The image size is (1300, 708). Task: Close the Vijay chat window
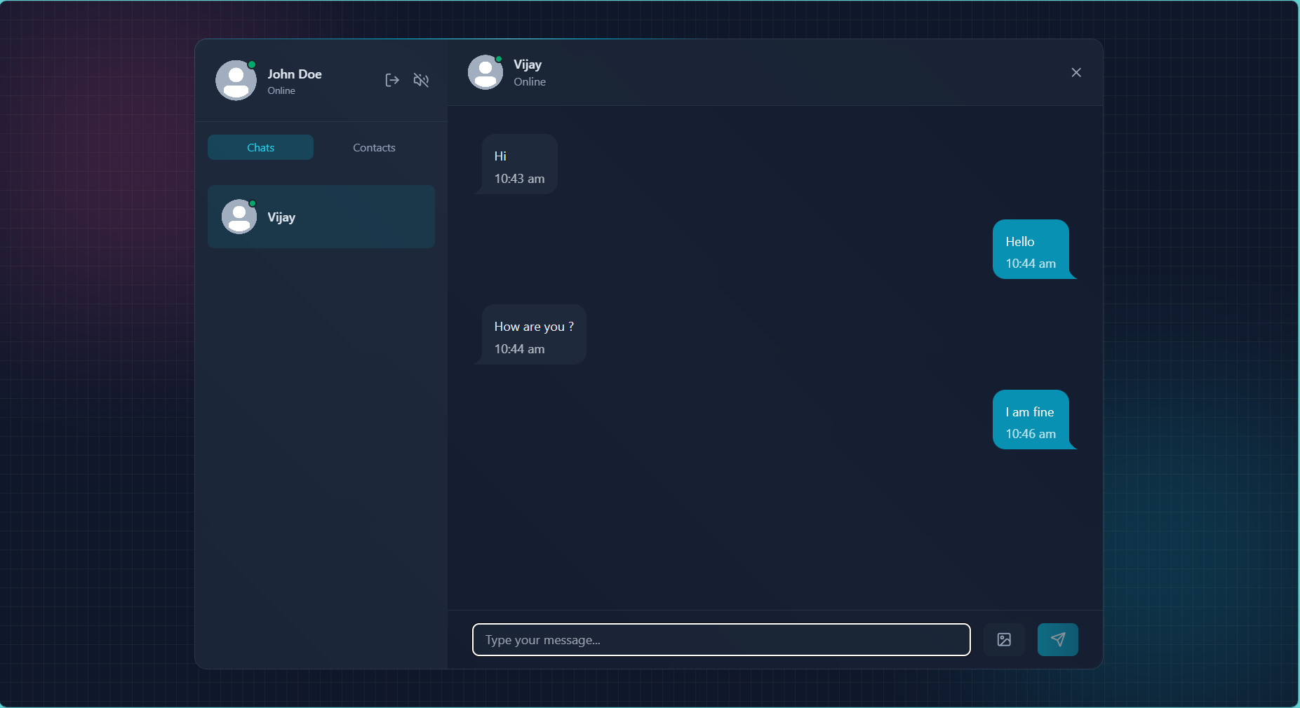[x=1076, y=72]
